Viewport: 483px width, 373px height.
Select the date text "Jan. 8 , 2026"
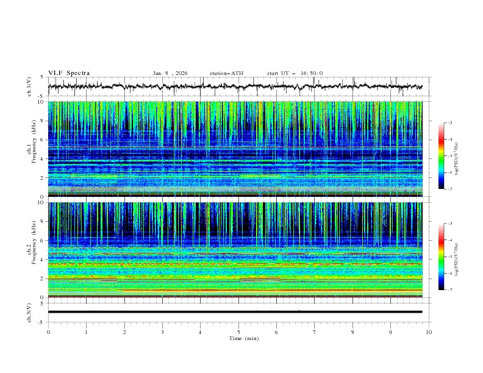[x=170, y=73]
